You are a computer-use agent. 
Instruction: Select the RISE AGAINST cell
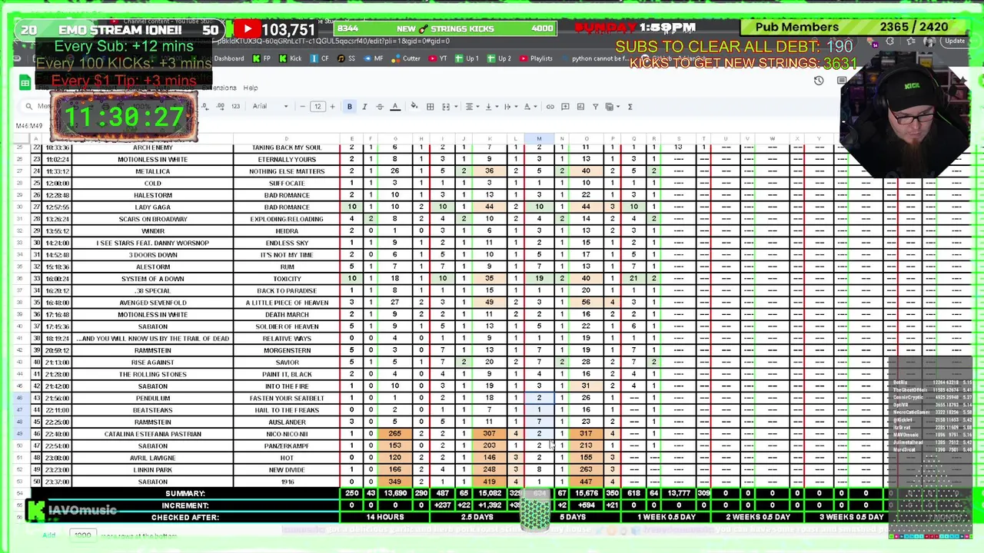153,363
